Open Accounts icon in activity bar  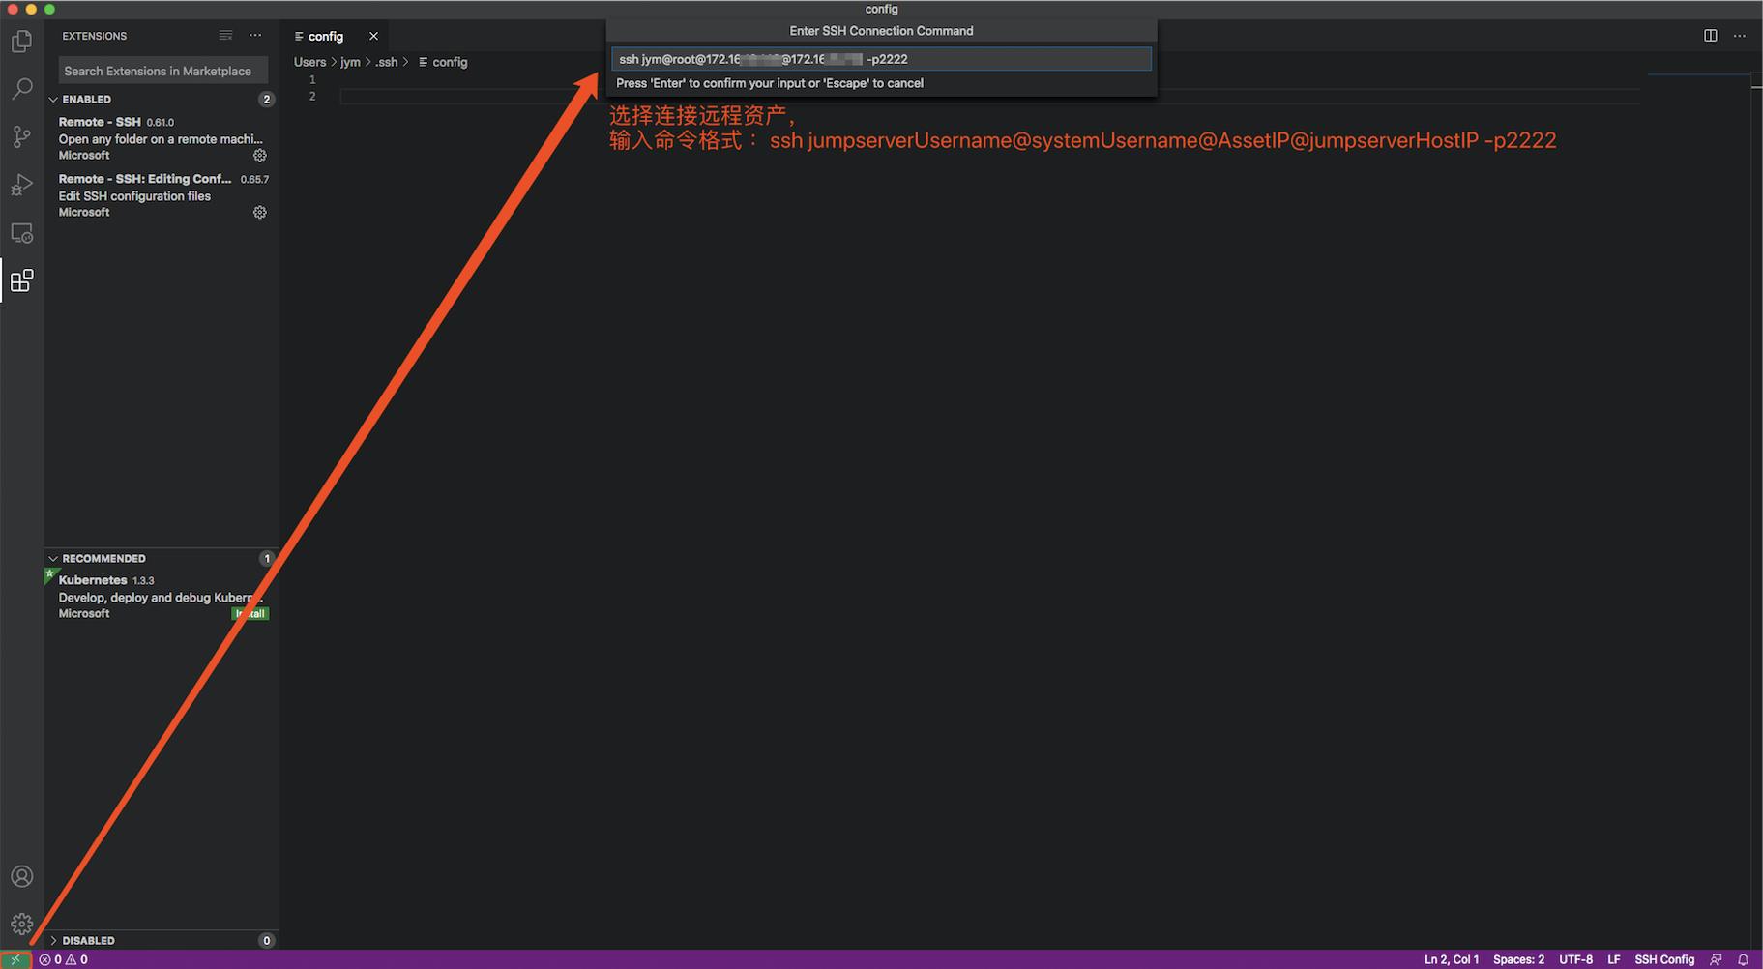tap(21, 875)
